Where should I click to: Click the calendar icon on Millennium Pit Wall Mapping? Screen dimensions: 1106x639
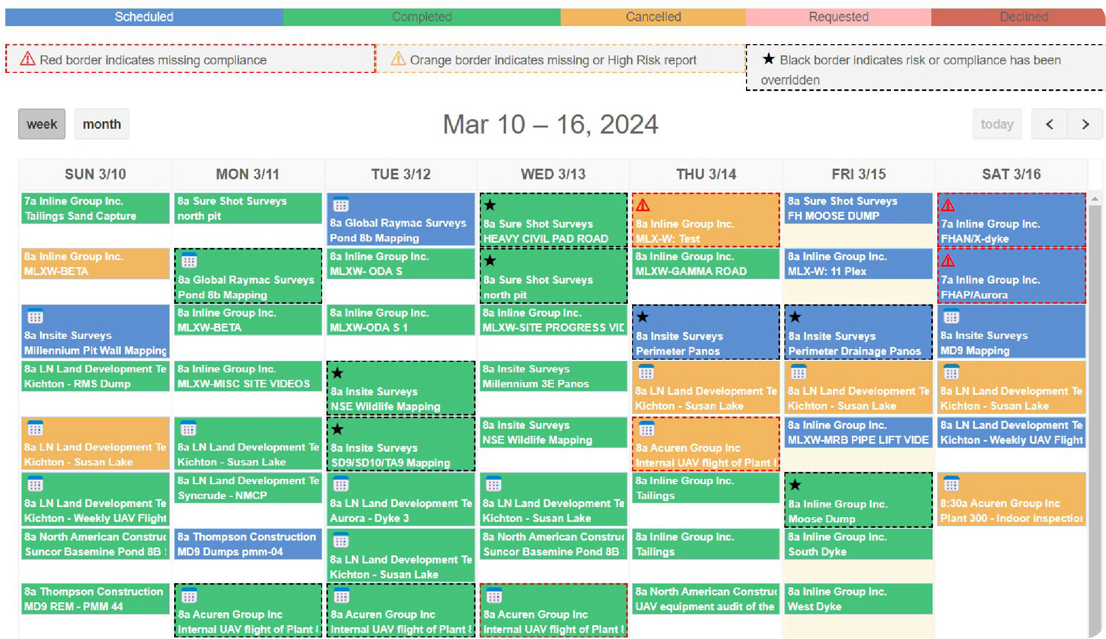[x=35, y=317]
